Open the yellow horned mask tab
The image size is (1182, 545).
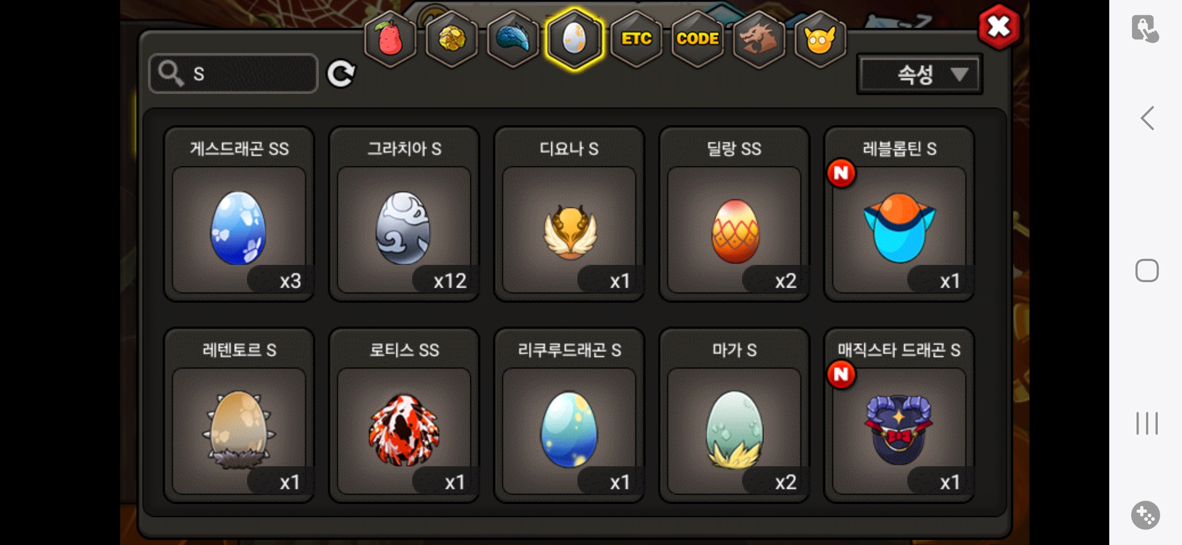point(820,39)
